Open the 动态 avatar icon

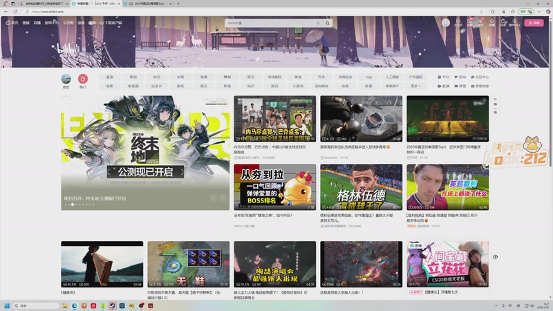pyautogui.click(x=66, y=79)
